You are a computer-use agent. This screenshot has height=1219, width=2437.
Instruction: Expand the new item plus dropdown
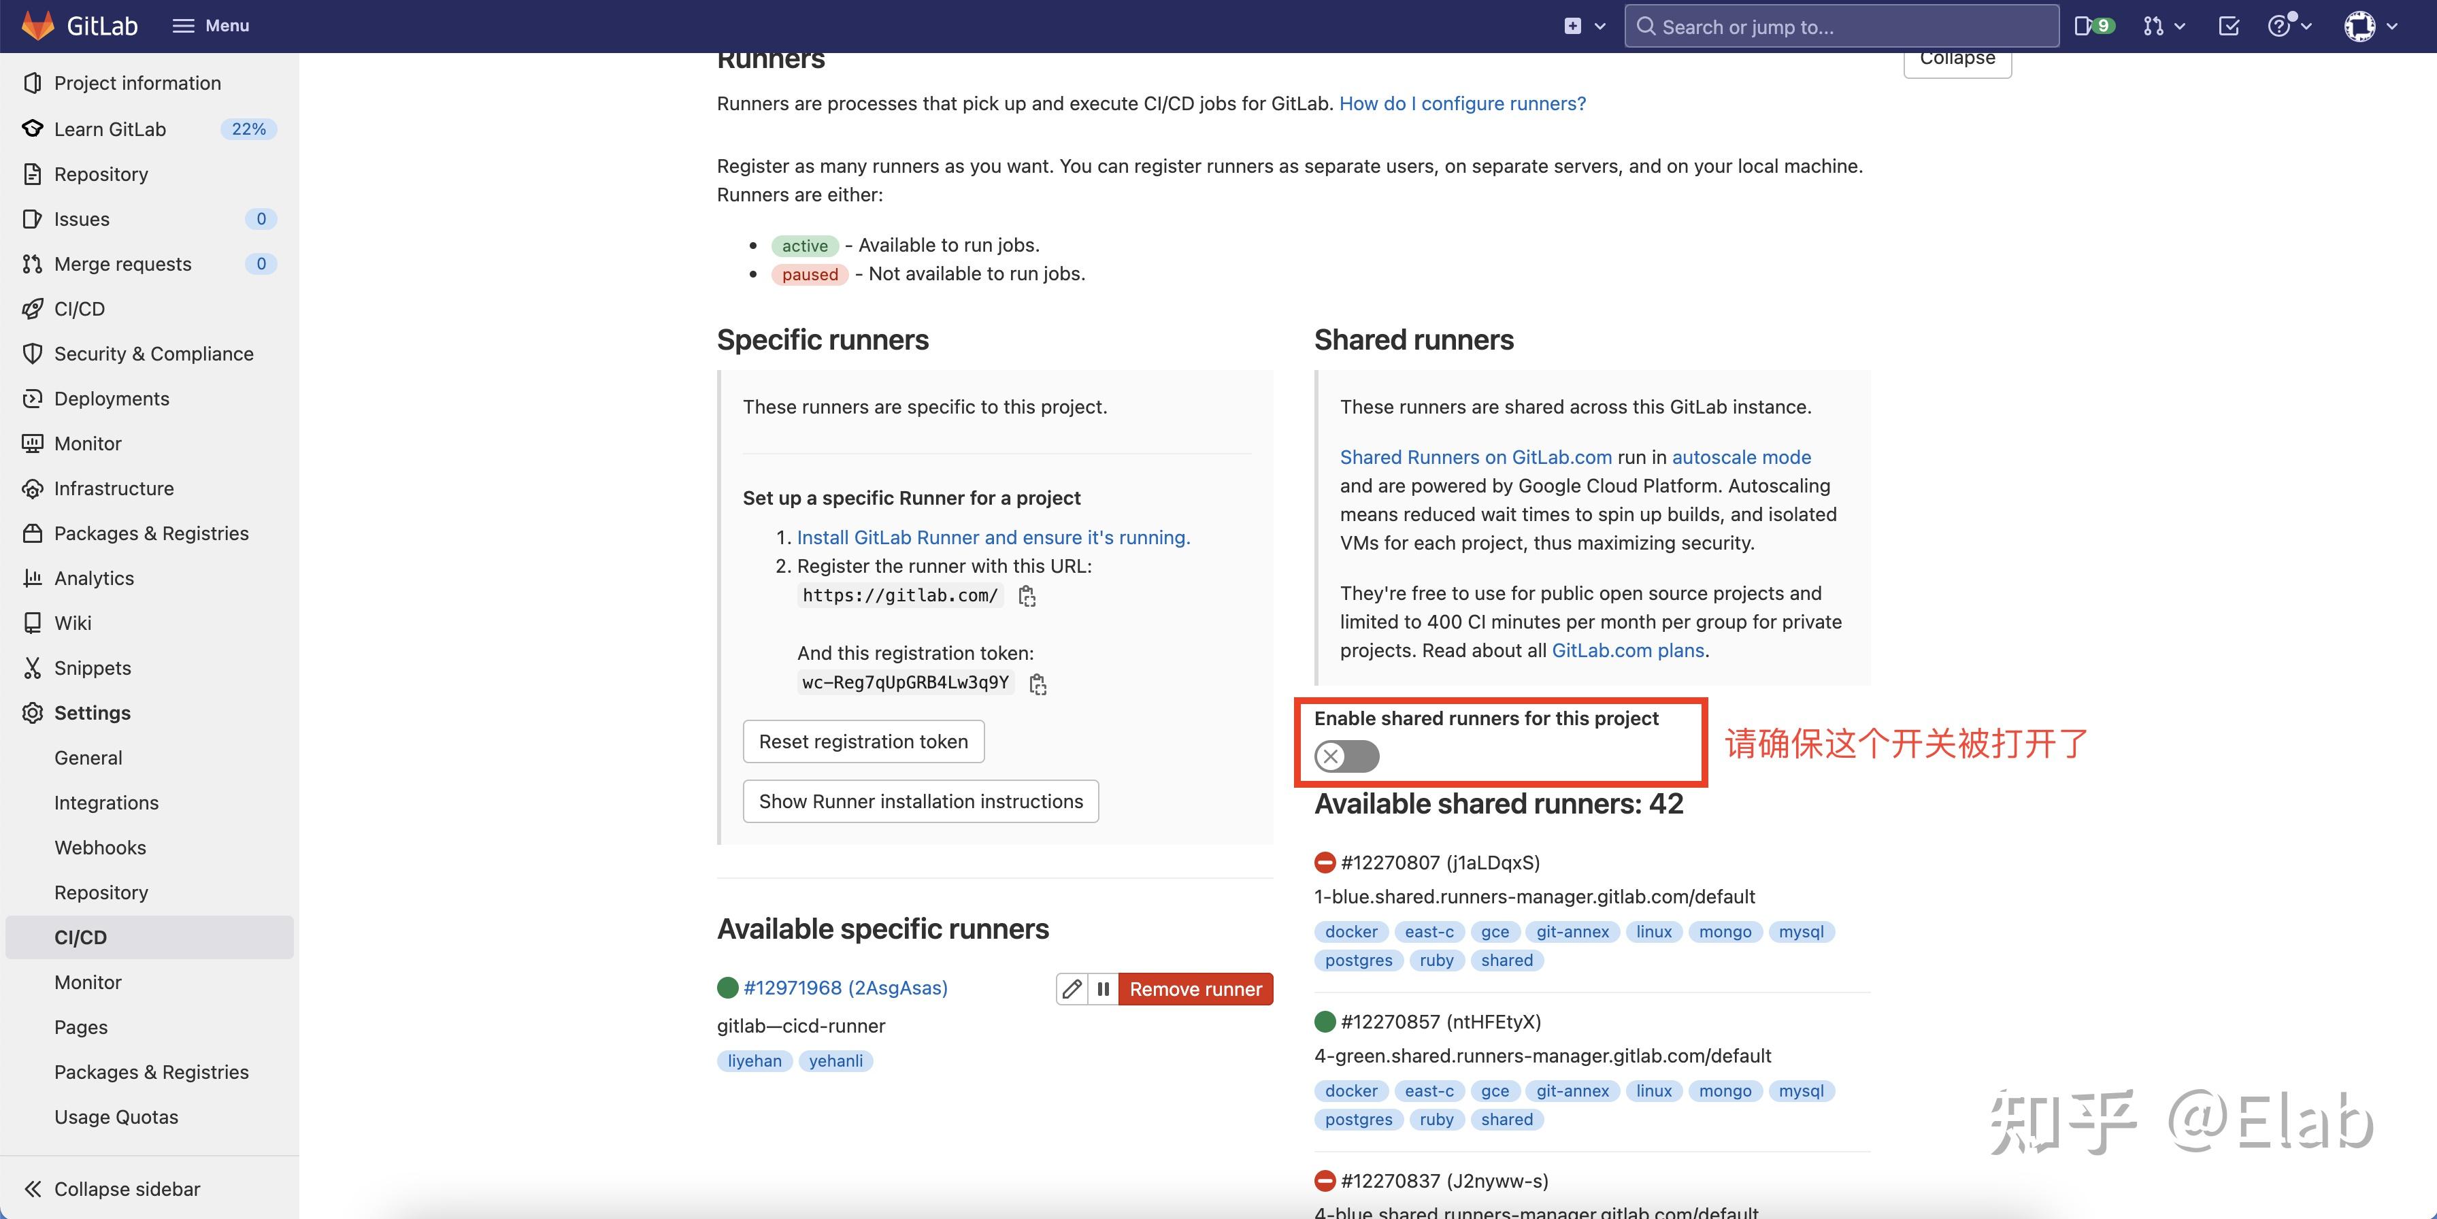(x=1582, y=26)
